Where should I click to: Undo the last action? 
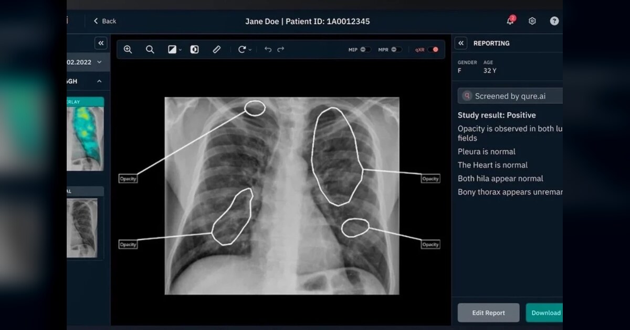point(268,49)
